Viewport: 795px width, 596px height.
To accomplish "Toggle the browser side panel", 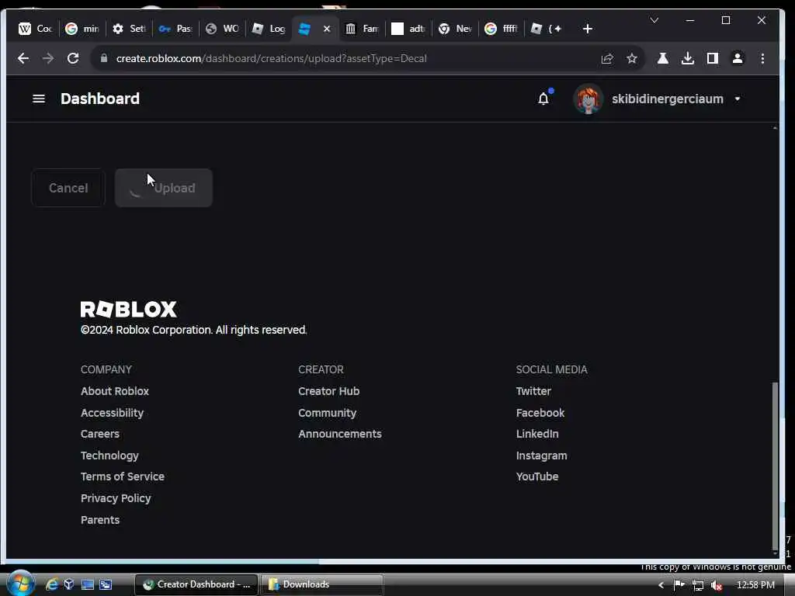I will [x=713, y=58].
